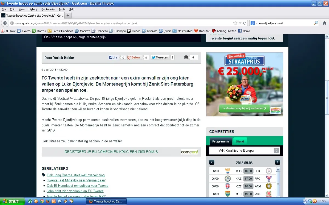Open 'Twente begint seizoen matig tegen RKC' headline
This screenshot has width=329, height=205.
click(x=243, y=38)
